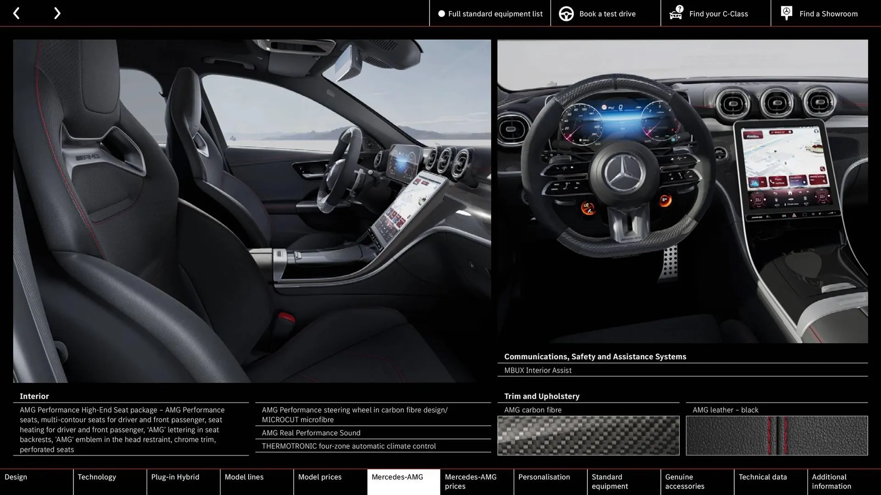Navigate back using the left arrow

[x=17, y=13]
